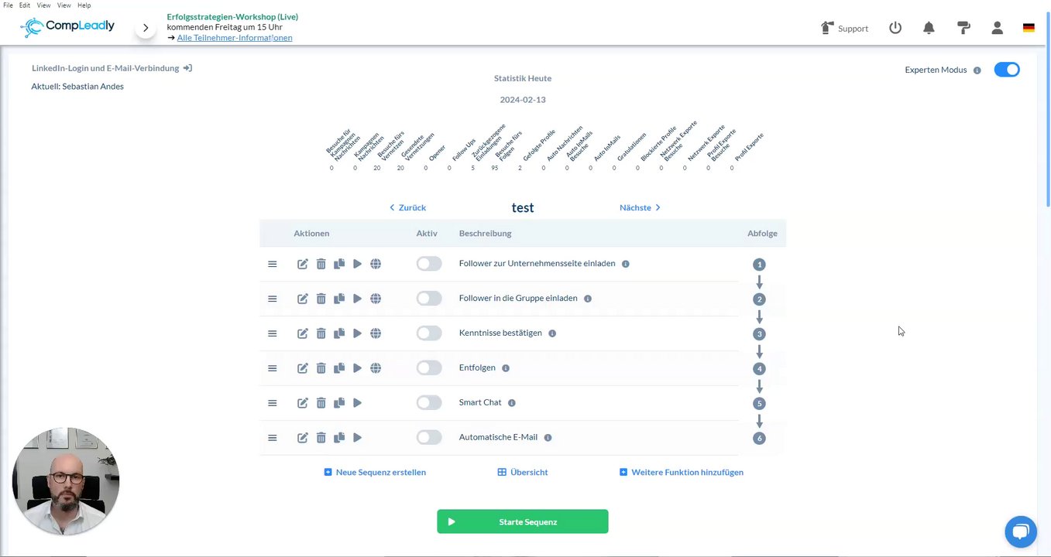
Task: Click globe icon for Follower in die Gruppe einladen
Action: point(376,299)
